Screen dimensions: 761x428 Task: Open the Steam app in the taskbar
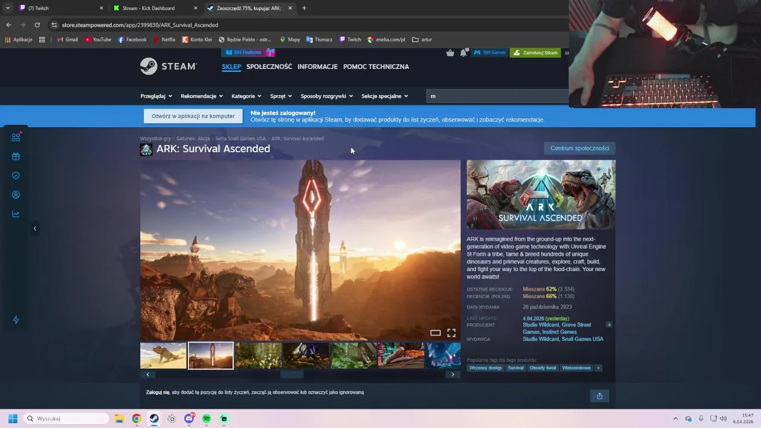point(153,418)
